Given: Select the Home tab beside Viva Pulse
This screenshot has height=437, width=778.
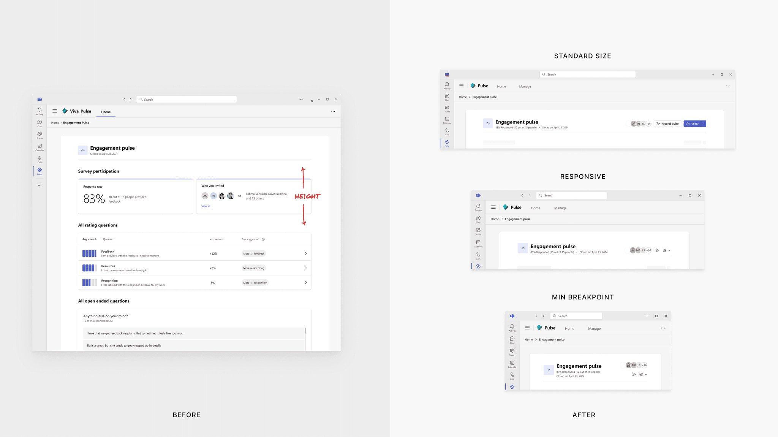Looking at the screenshot, I should coord(106,112).
